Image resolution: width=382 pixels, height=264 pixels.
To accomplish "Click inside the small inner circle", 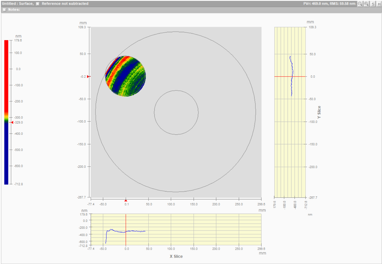I will 176,113.
